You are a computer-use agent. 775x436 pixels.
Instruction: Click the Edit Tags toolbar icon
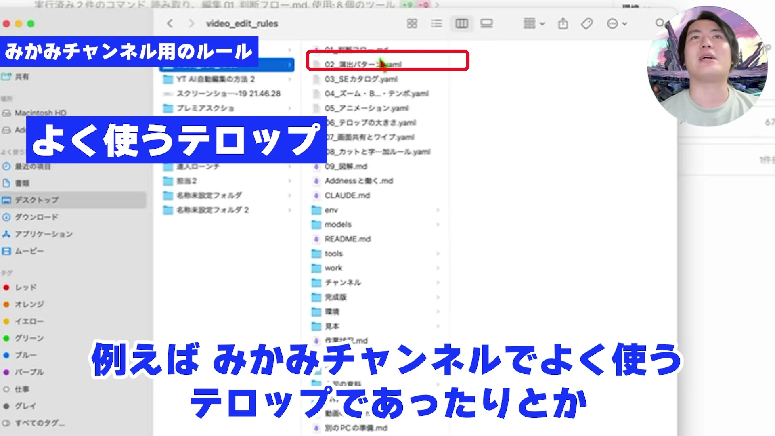tap(586, 23)
